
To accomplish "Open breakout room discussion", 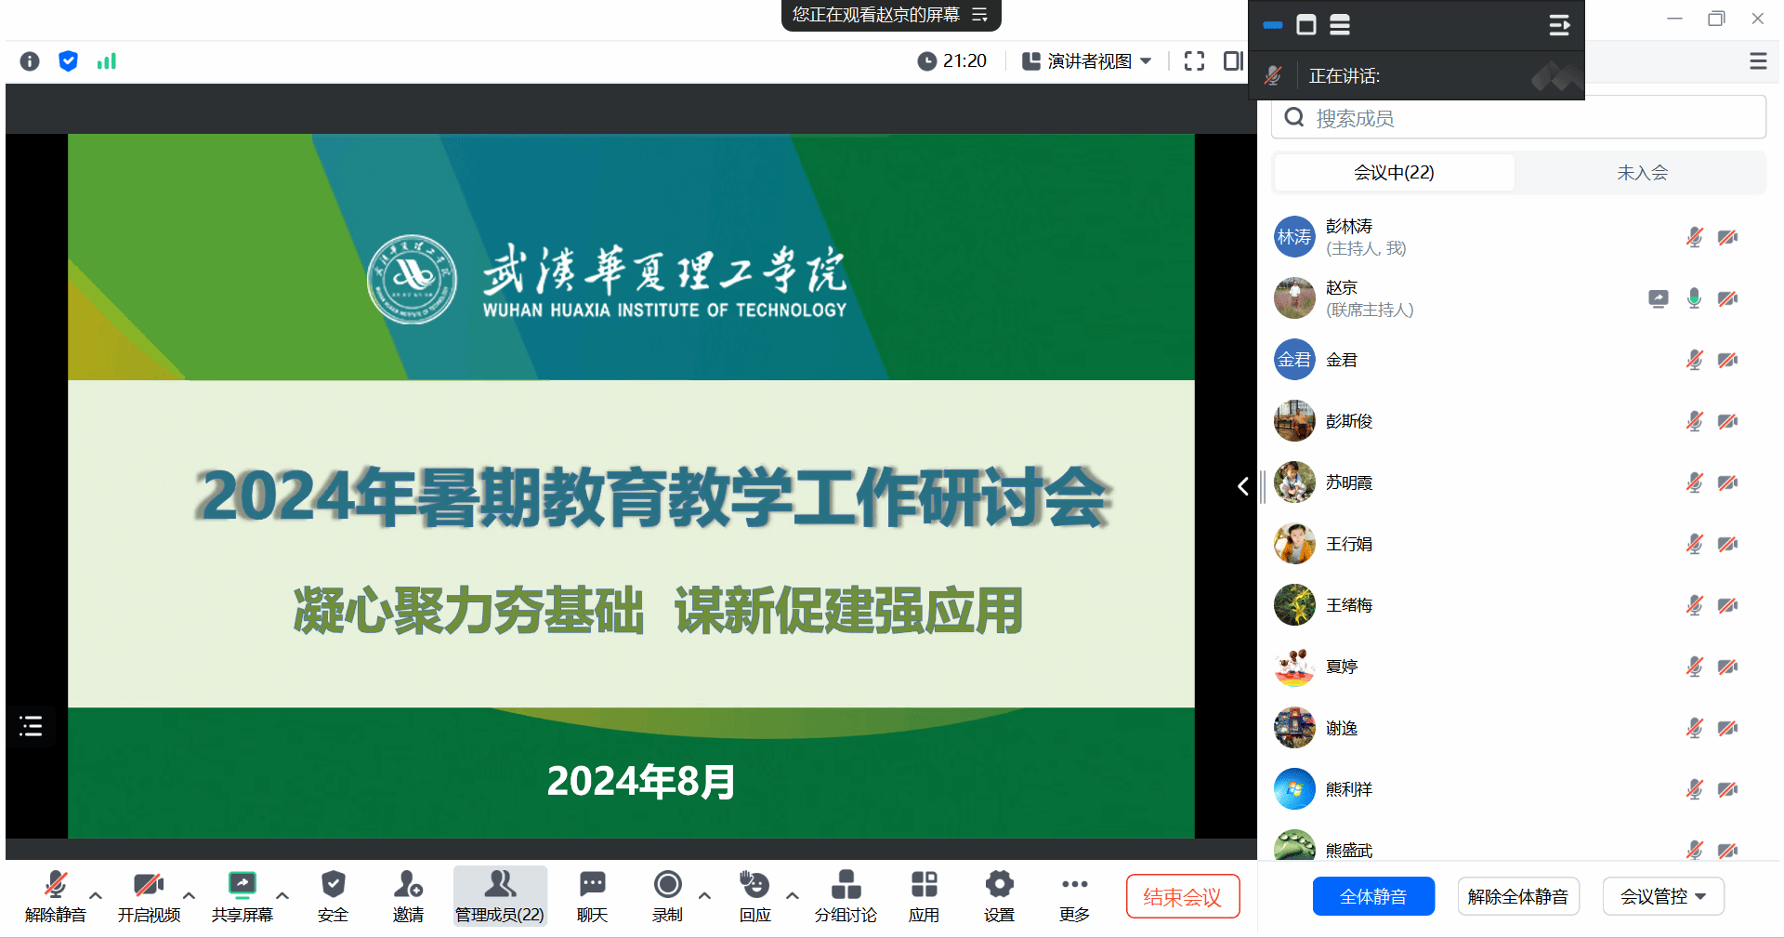I will (845, 896).
